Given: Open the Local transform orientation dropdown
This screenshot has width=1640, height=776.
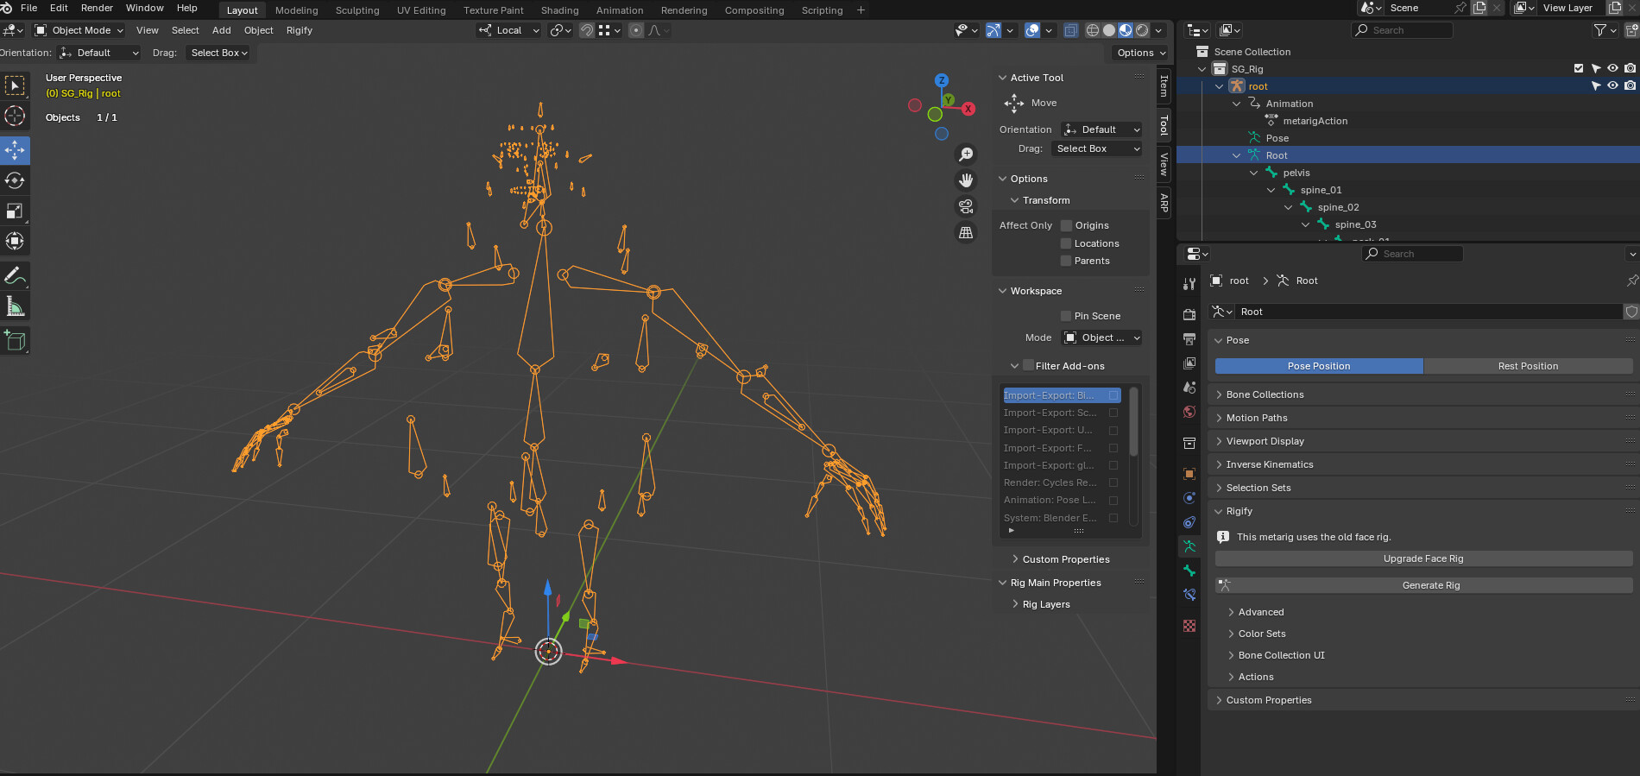Looking at the screenshot, I should (509, 30).
